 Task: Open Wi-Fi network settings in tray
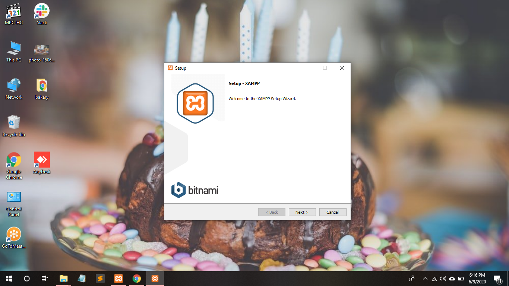[x=434, y=279]
